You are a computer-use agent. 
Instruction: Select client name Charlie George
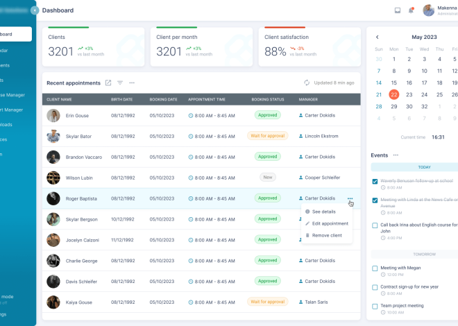[81, 261]
